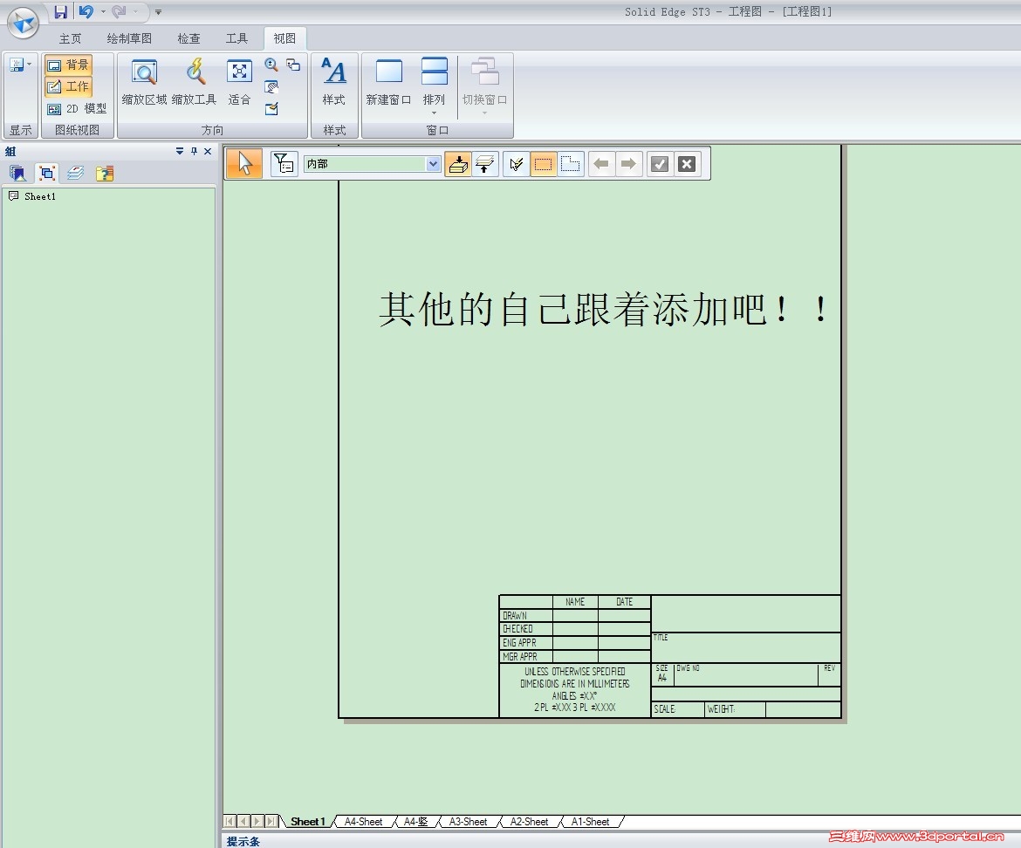
Task: Toggle the overlapping fence selection mode
Action: click(571, 164)
